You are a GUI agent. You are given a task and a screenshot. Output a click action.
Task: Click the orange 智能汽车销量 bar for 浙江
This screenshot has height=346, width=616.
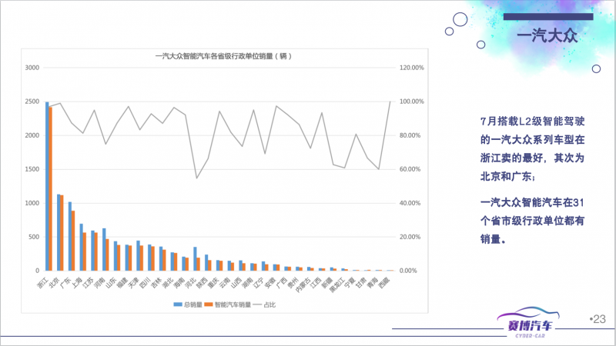50,188
